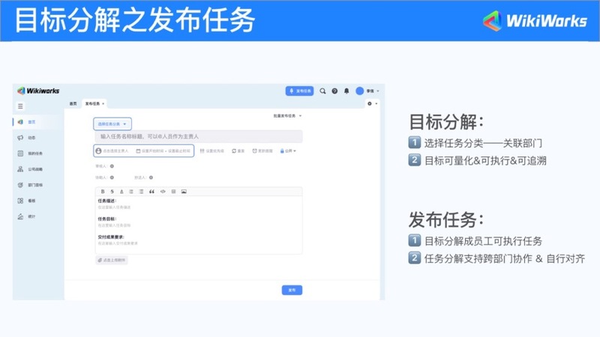Click the 发布任务 button in the header
Image resolution: width=600 pixels, height=337 pixels.
click(x=300, y=91)
